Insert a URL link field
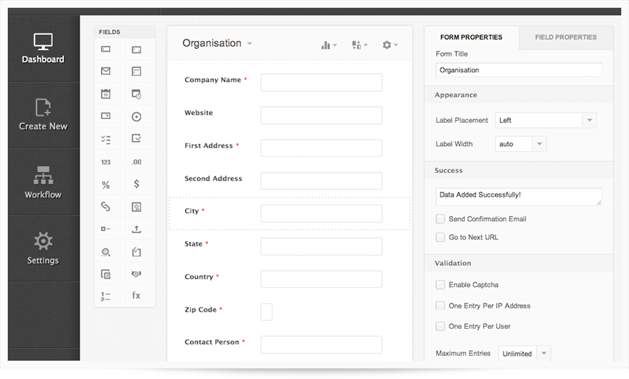Image resolution: width=629 pixels, height=379 pixels. coord(106,207)
